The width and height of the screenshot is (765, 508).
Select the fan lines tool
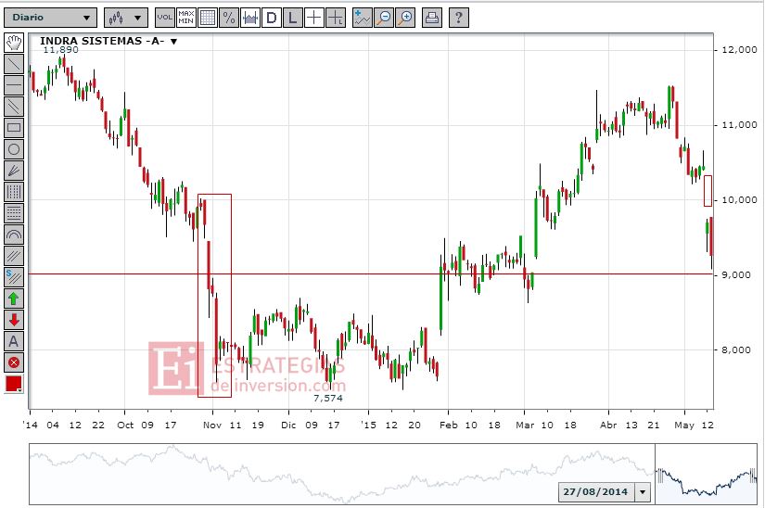point(14,171)
